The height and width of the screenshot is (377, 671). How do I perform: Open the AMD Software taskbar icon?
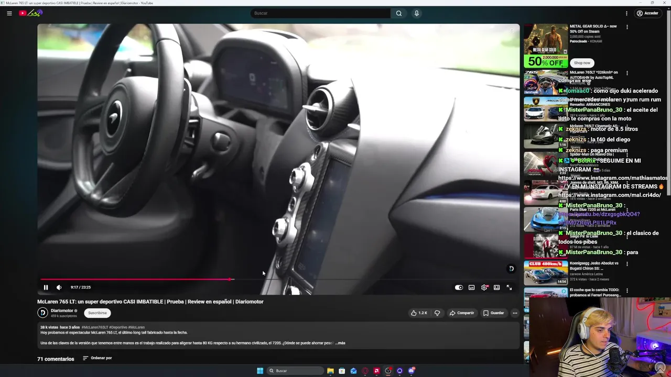tap(376, 371)
